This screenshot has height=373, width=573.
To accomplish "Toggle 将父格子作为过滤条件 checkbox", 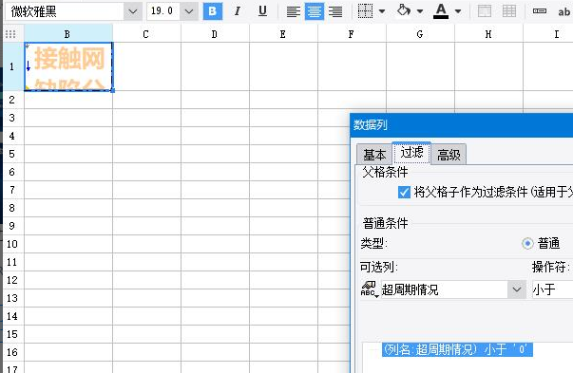I will tap(404, 192).
